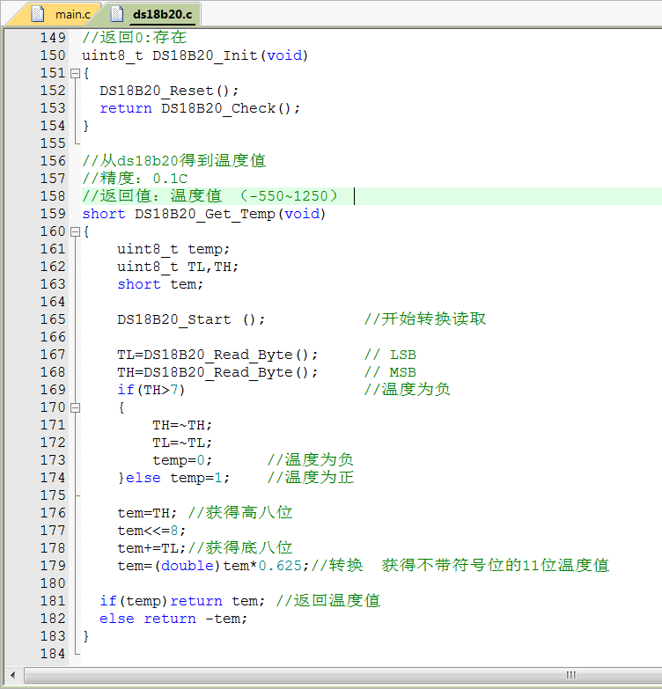This screenshot has height=689, width=662.
Task: Click the // LSB comment
Action: [x=390, y=355]
